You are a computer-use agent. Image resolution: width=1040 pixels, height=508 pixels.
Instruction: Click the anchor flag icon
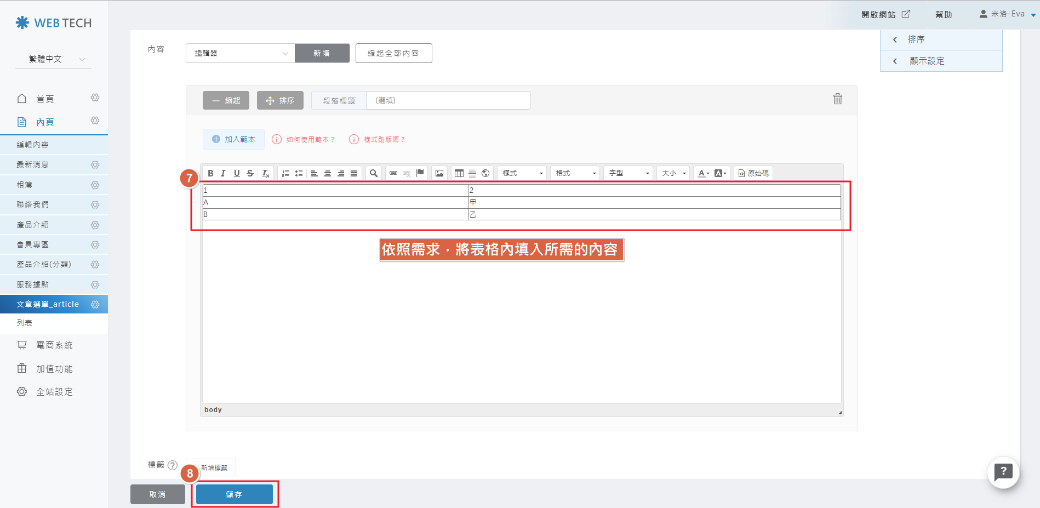point(420,173)
